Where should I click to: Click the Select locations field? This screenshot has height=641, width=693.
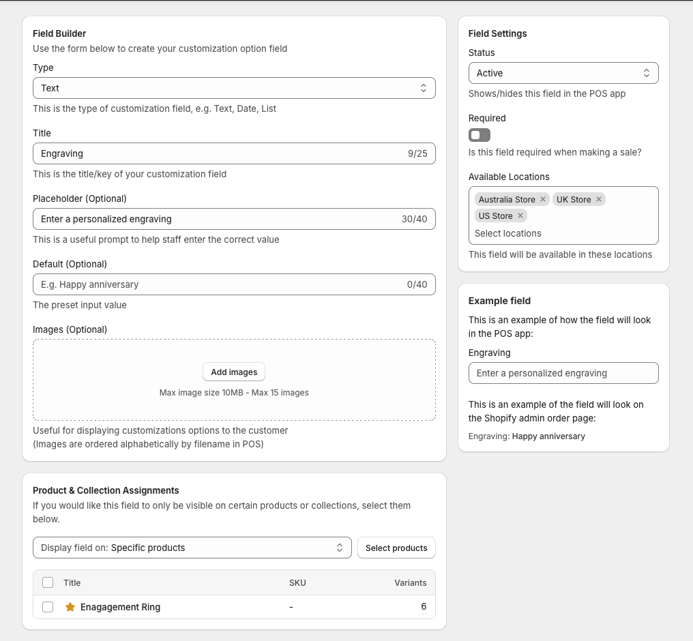point(563,233)
